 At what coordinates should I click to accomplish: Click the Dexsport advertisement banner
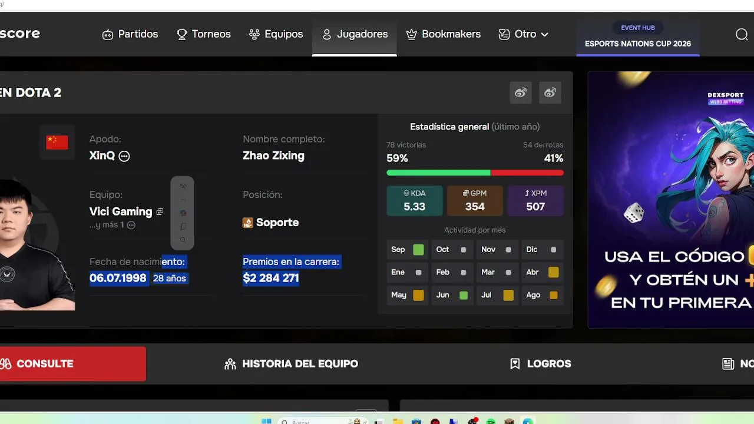click(x=671, y=200)
